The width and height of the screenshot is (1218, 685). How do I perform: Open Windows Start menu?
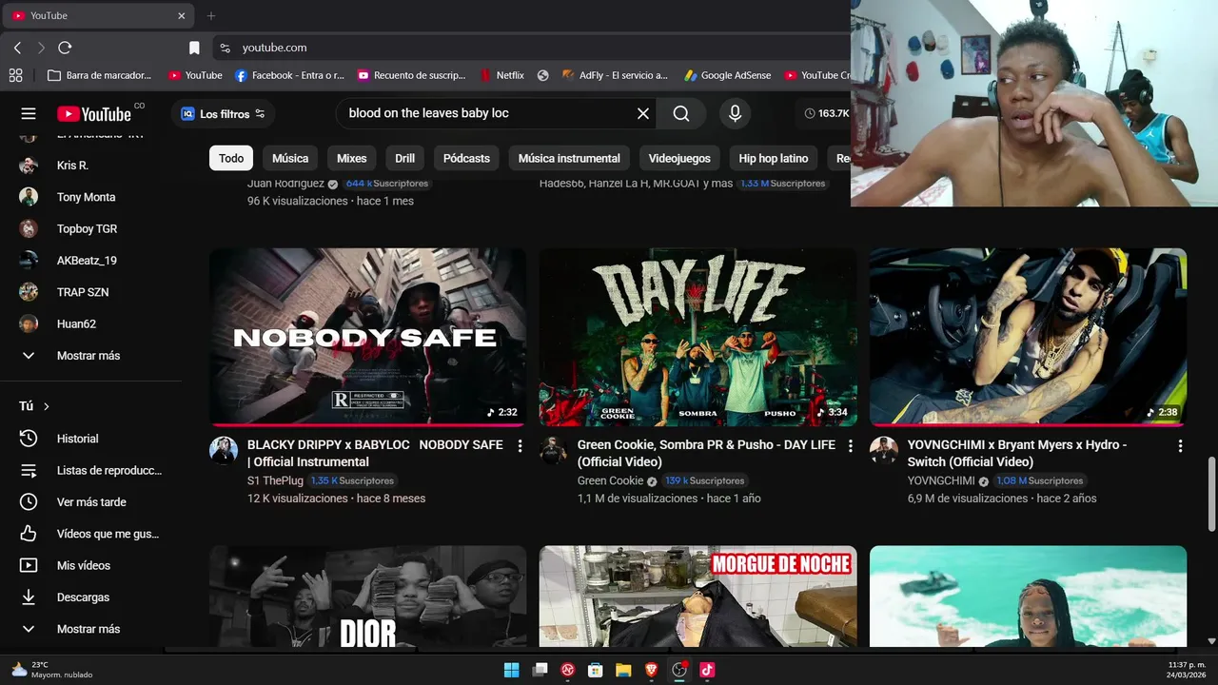[x=511, y=670]
